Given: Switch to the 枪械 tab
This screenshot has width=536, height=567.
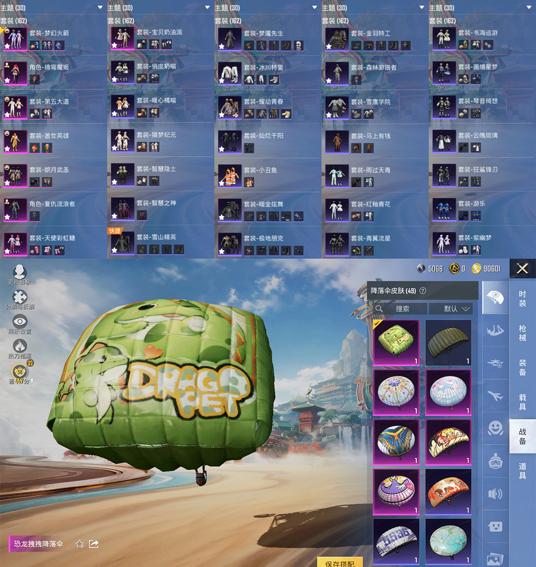Looking at the screenshot, I should tap(523, 333).
